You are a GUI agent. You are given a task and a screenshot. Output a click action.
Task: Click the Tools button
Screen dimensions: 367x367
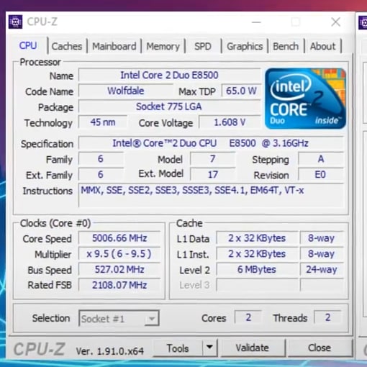pyautogui.click(x=178, y=348)
